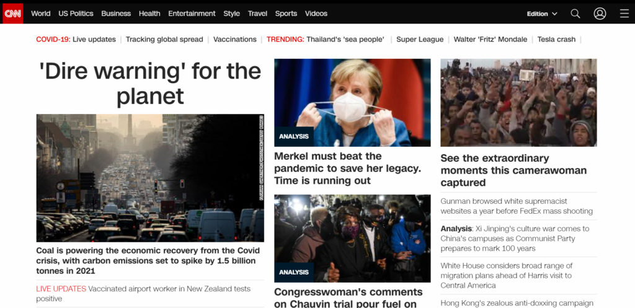This screenshot has width=635, height=308.
Task: Open the Videos navigation item
Action: tap(316, 14)
